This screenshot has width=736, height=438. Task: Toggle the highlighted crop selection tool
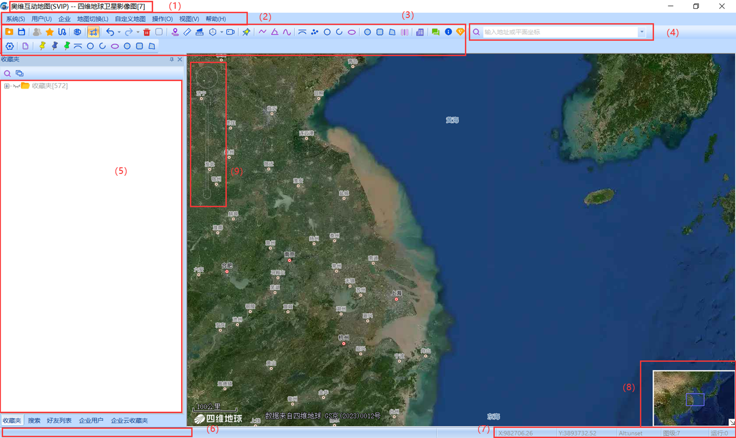93,32
